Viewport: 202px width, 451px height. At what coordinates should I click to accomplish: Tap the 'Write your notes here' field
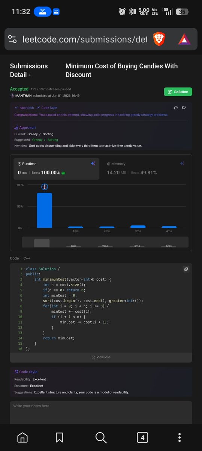point(101,412)
